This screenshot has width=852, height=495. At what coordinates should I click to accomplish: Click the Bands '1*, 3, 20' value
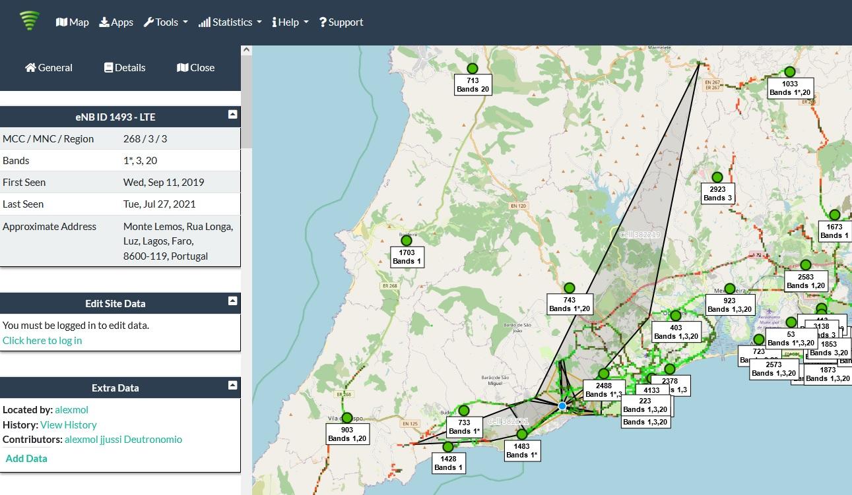point(141,160)
